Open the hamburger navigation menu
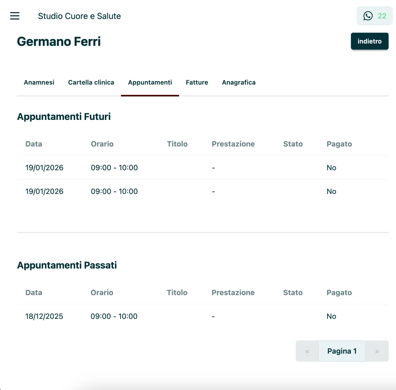This screenshot has width=396, height=390. coord(15,16)
